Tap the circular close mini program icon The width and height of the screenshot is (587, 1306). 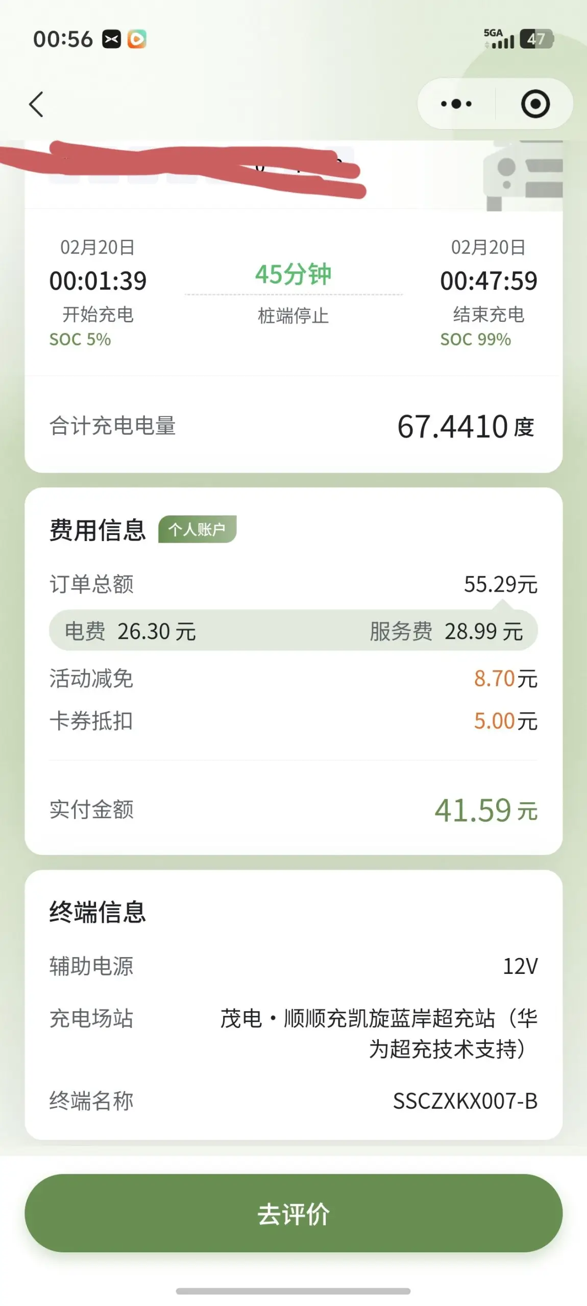535,104
